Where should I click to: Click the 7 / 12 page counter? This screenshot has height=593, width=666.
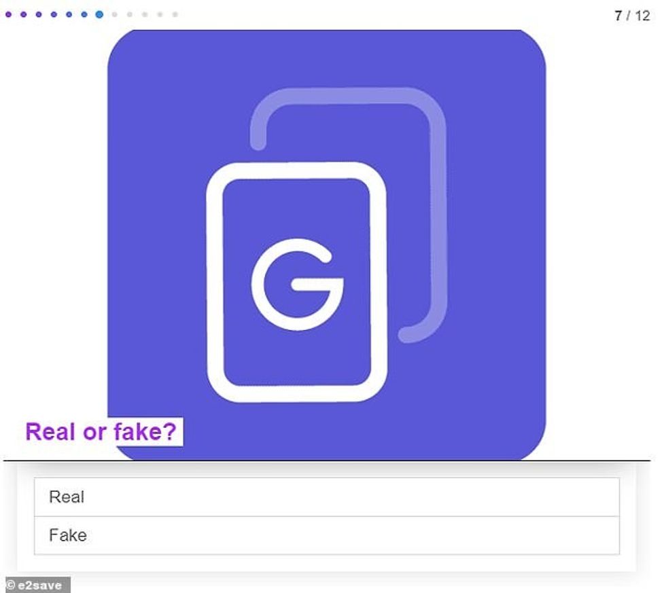pyautogui.click(x=632, y=16)
